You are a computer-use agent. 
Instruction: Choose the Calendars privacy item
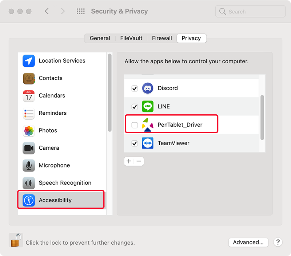coord(62,96)
